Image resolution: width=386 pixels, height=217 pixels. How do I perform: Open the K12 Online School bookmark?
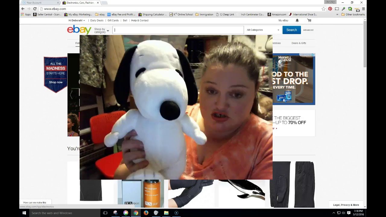pyautogui.click(x=181, y=14)
